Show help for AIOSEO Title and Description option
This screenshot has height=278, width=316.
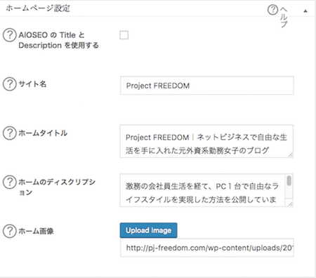point(10,35)
